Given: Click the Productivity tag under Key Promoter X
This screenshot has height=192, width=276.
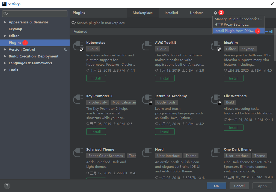Looking at the screenshot, I should pos(97,102).
